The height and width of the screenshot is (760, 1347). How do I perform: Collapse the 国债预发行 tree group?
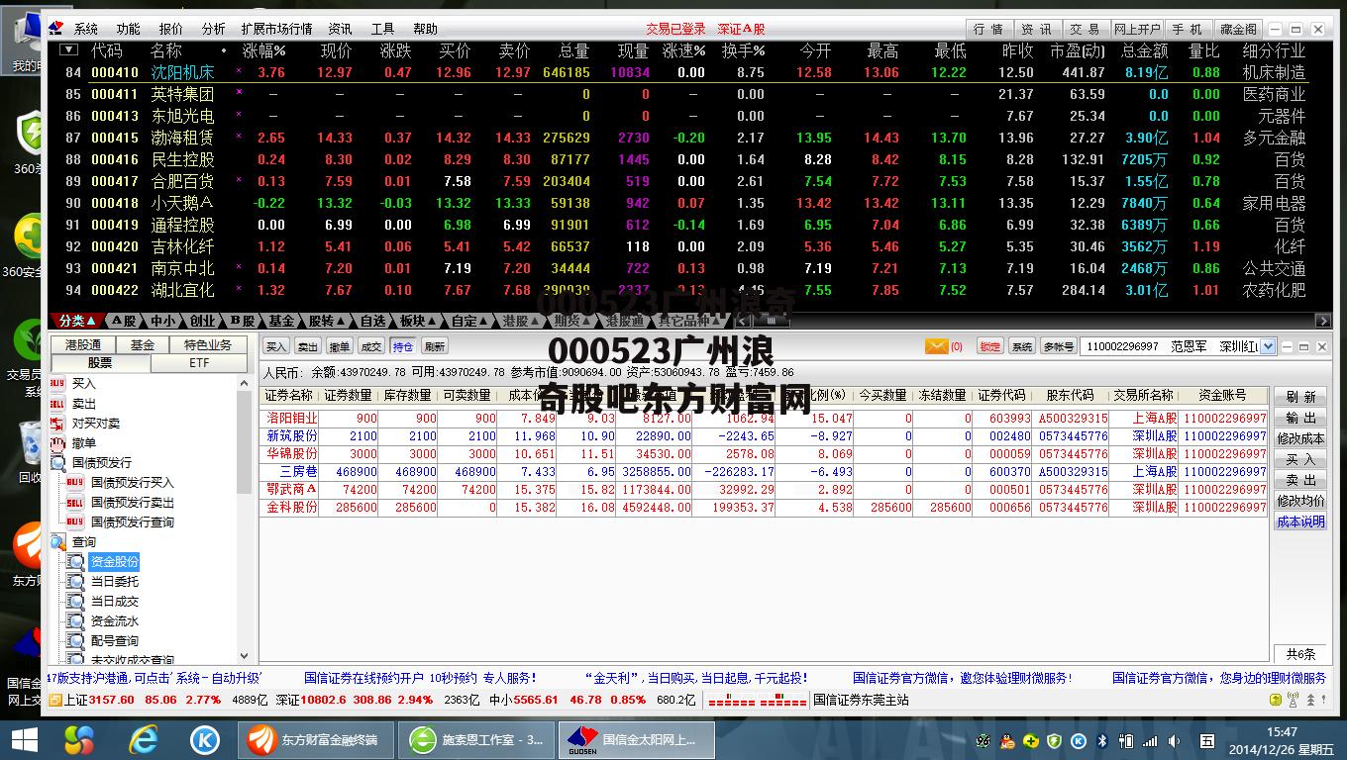57,463
